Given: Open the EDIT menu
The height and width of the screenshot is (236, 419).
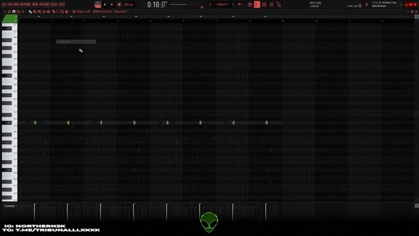Looking at the screenshot, I should 10,5.
